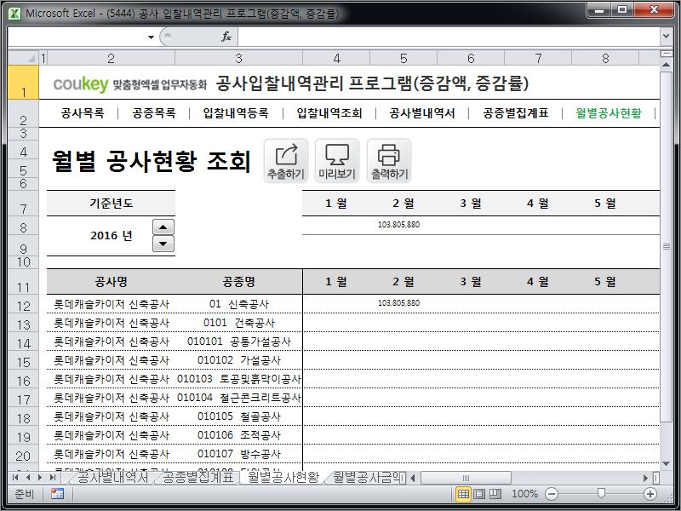Select column 8 header
The image size is (681, 511).
point(605,58)
